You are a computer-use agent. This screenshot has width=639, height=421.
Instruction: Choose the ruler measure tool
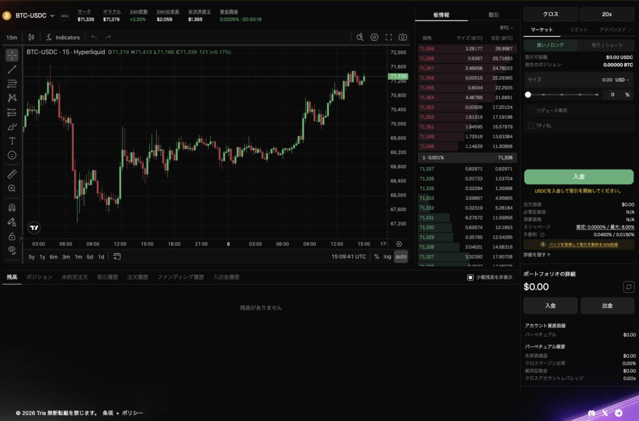[x=12, y=174]
